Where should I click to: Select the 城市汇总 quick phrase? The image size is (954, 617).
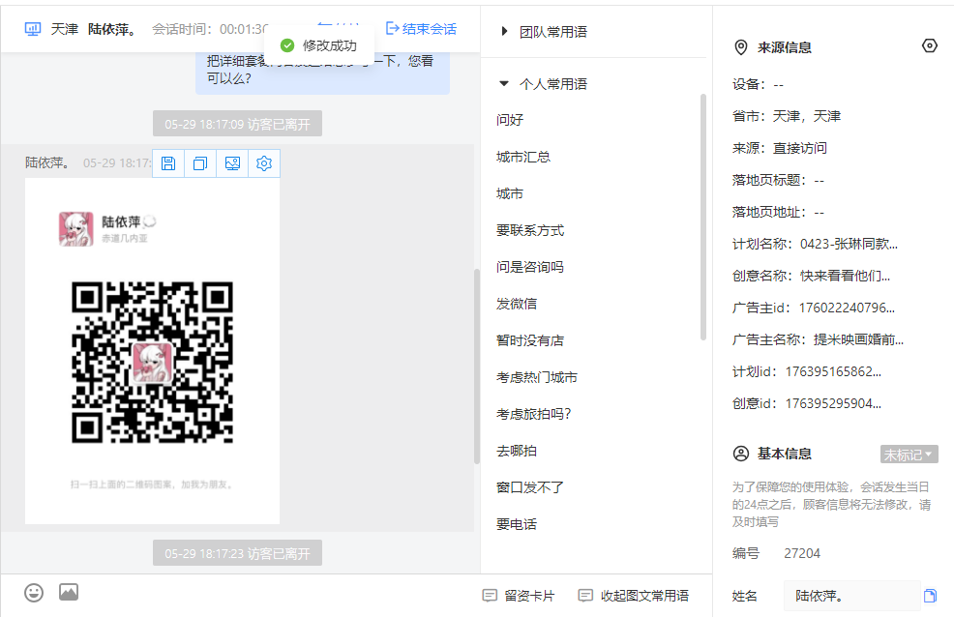tap(523, 157)
